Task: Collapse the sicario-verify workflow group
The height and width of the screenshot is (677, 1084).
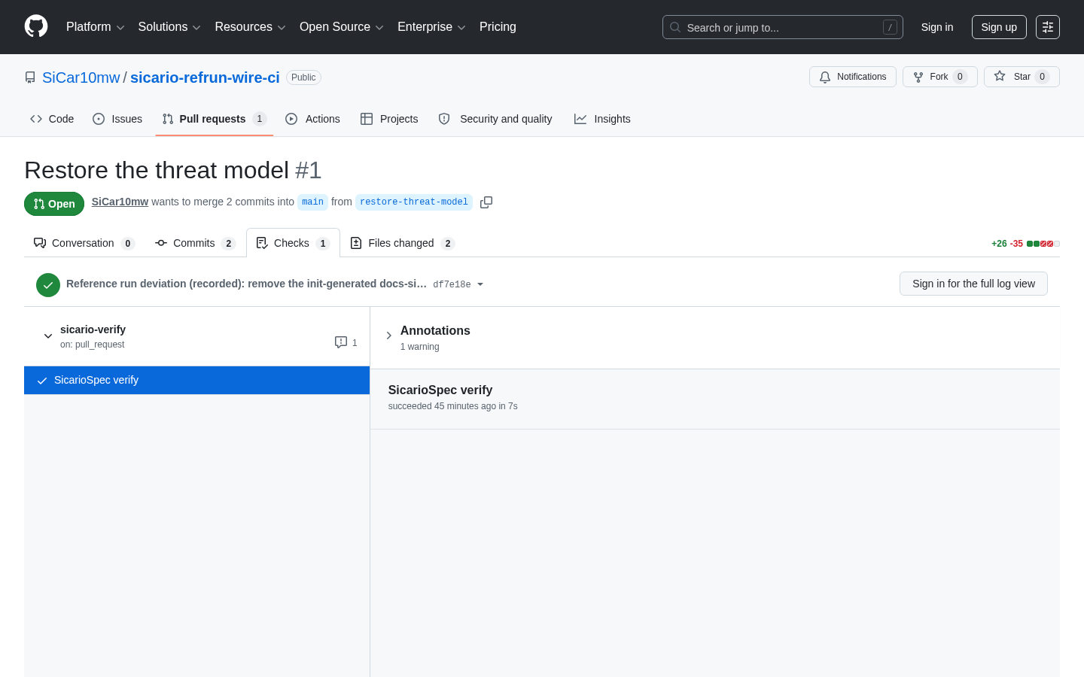Action: 48,336
